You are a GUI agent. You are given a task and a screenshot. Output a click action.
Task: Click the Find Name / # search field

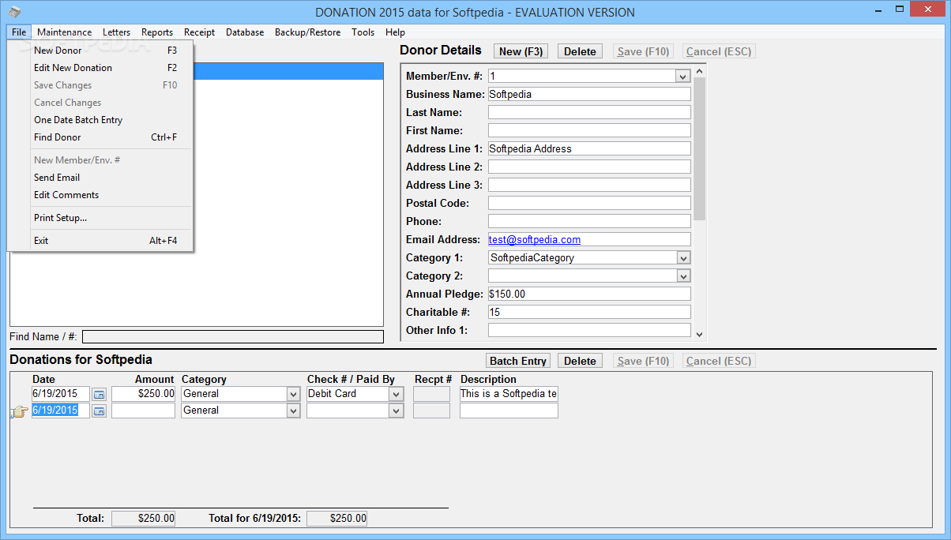pyautogui.click(x=233, y=337)
